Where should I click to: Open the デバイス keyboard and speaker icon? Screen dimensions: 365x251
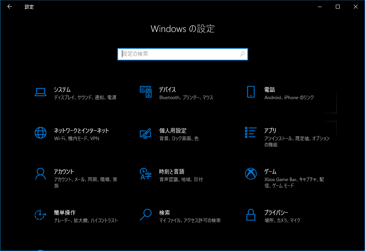tap(145, 92)
